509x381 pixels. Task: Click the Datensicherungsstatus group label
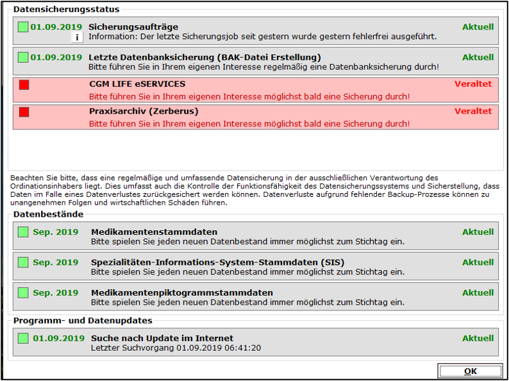coord(67,10)
